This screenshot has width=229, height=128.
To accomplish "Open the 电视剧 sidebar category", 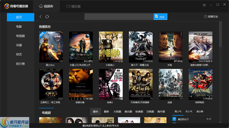I will tap(20, 36).
